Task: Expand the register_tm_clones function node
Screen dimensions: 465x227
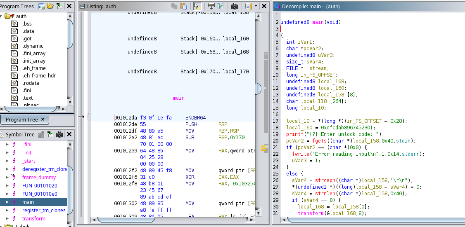Action: 7,211
